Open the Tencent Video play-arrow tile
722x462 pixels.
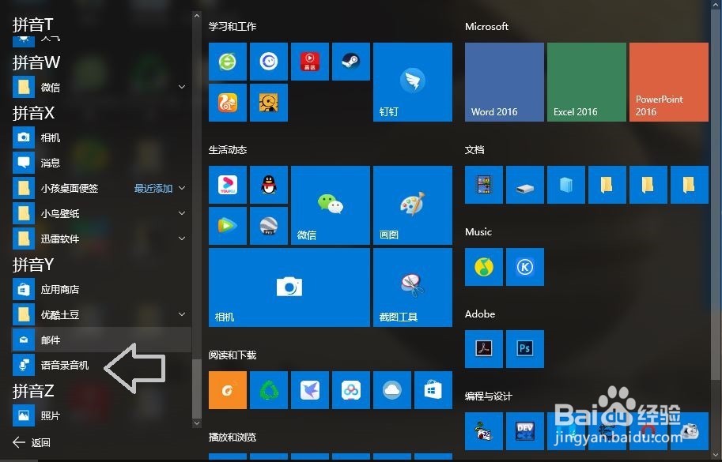228,226
